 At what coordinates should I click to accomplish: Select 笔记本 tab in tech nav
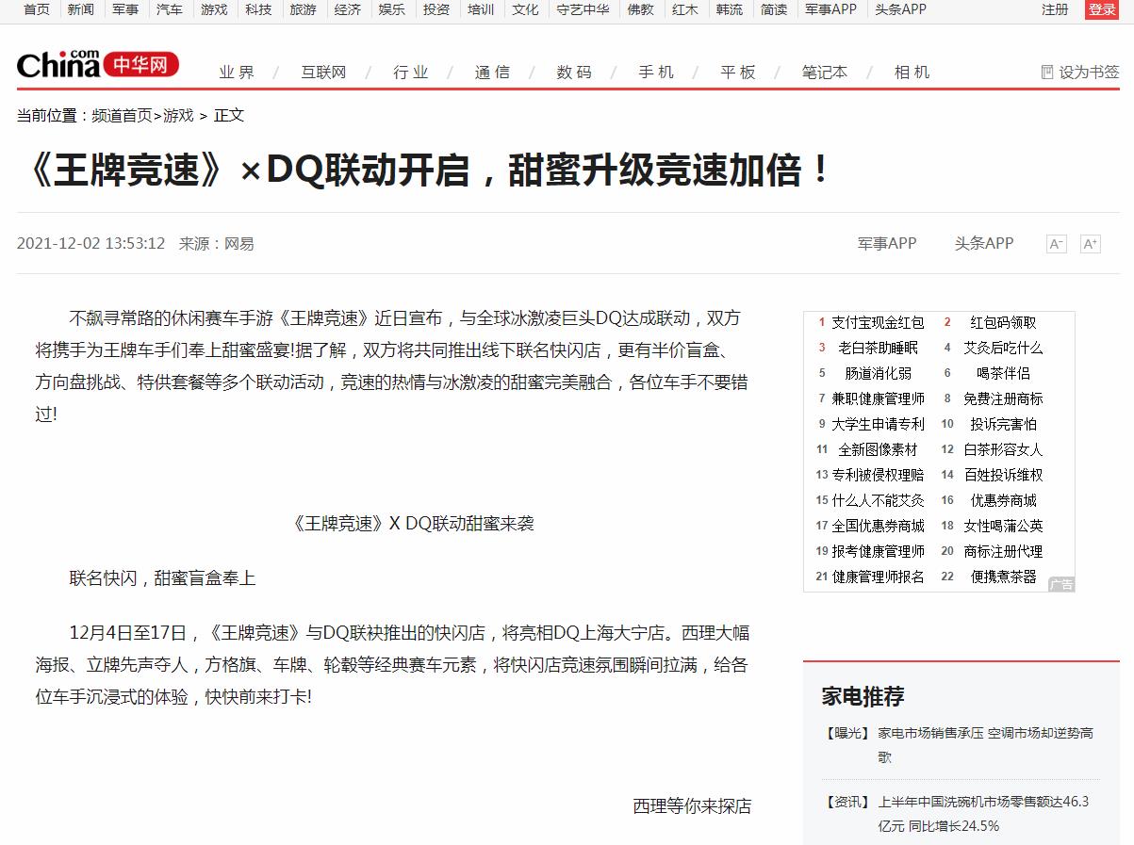point(825,72)
